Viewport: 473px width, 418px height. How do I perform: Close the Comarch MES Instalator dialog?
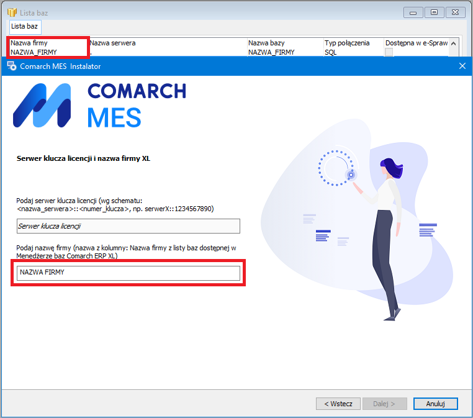(462, 66)
